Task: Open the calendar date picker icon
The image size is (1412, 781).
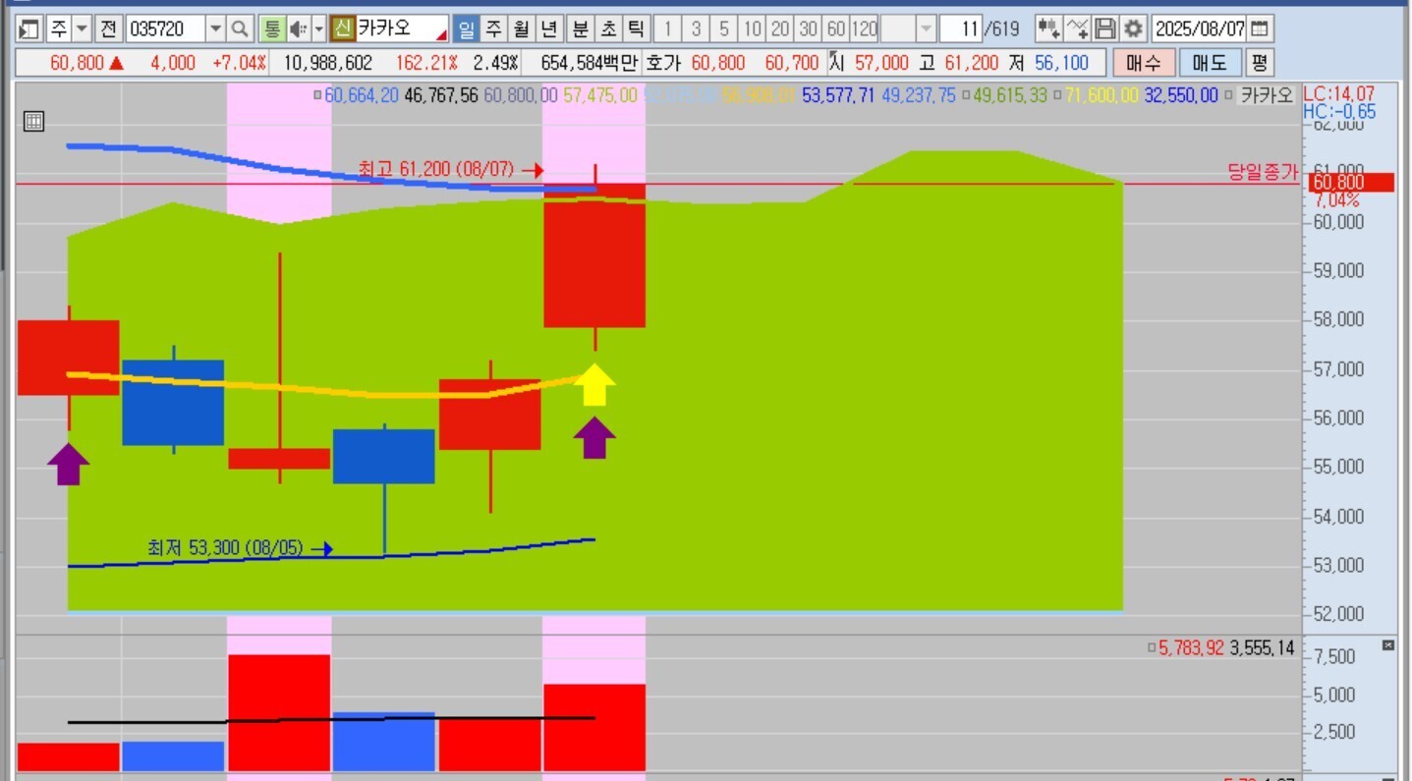Action: (1260, 28)
